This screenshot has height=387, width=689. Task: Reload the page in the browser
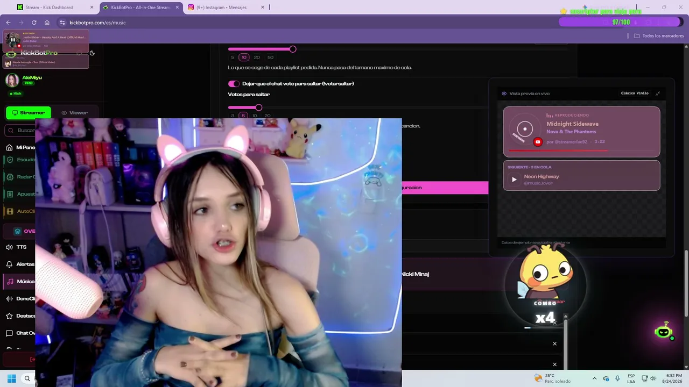pyautogui.click(x=34, y=23)
